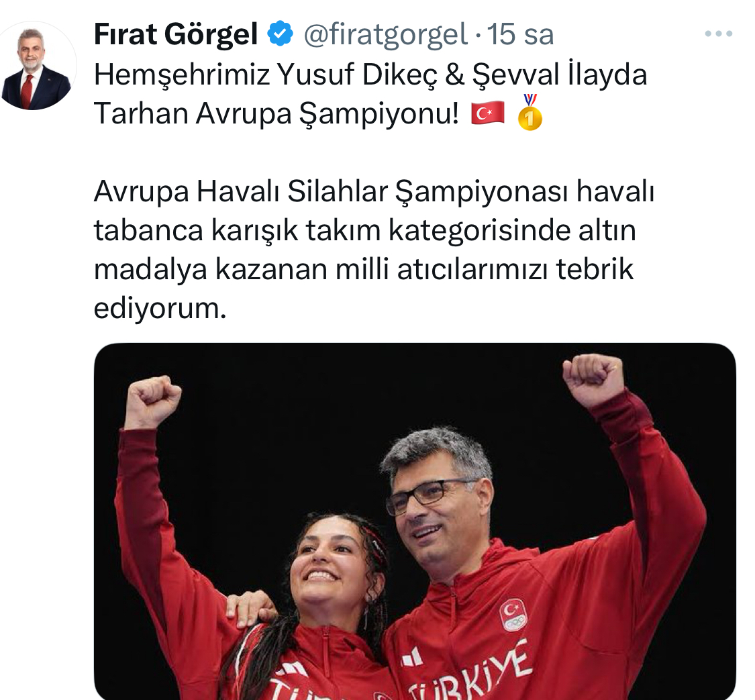This screenshot has height=700, width=755.
Task: Click the Adidas logo on the man's jacket
Action: pyautogui.click(x=411, y=656)
